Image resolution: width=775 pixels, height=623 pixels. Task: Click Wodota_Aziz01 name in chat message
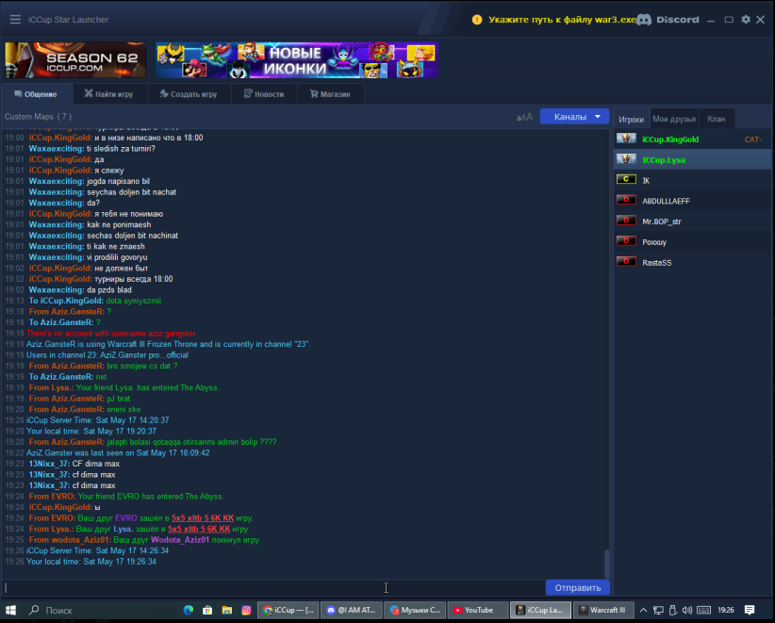coord(180,540)
